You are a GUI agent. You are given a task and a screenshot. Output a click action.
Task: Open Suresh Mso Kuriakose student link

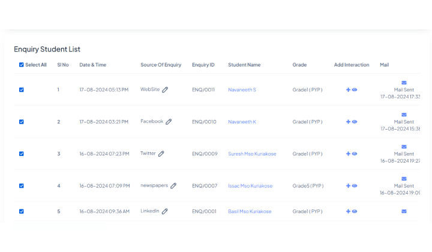point(252,154)
